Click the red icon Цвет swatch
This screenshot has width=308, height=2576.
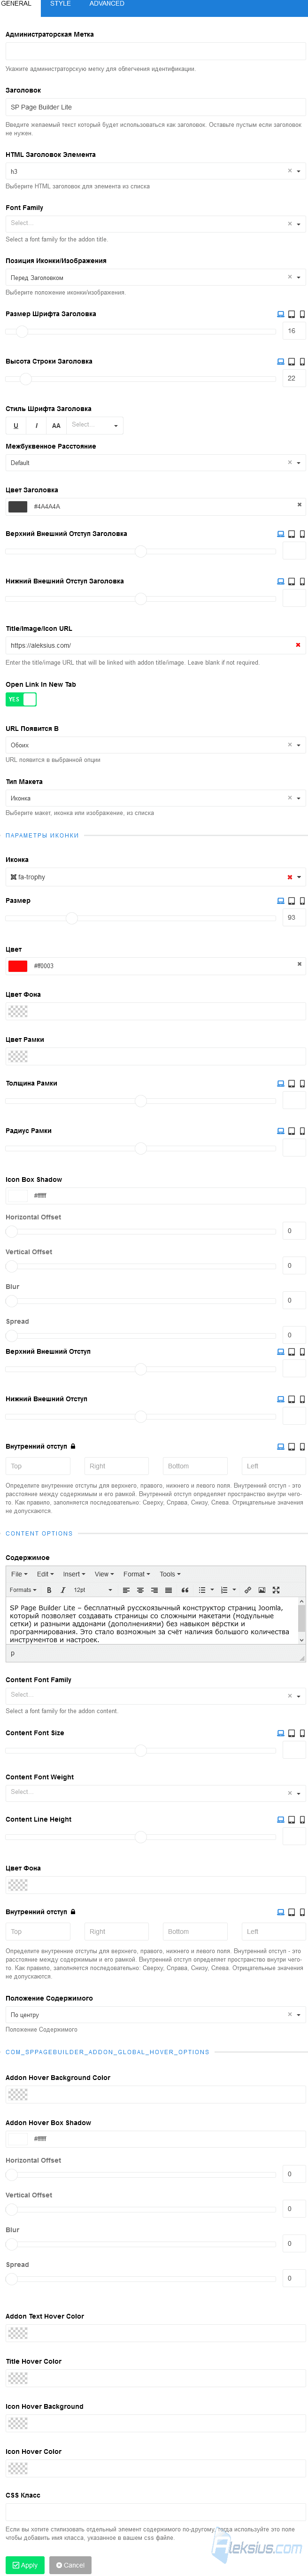(x=17, y=966)
